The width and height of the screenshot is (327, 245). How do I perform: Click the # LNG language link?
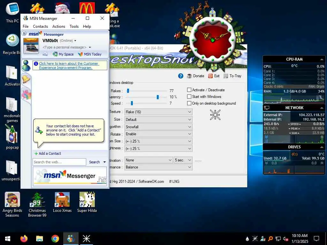coord(174,182)
